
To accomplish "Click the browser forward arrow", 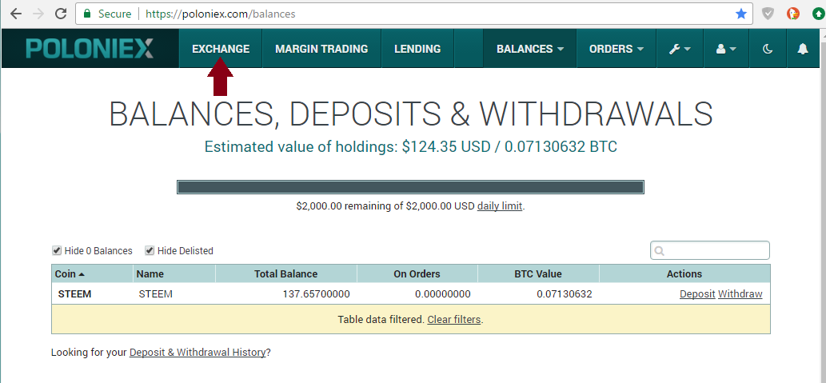I will [x=38, y=14].
